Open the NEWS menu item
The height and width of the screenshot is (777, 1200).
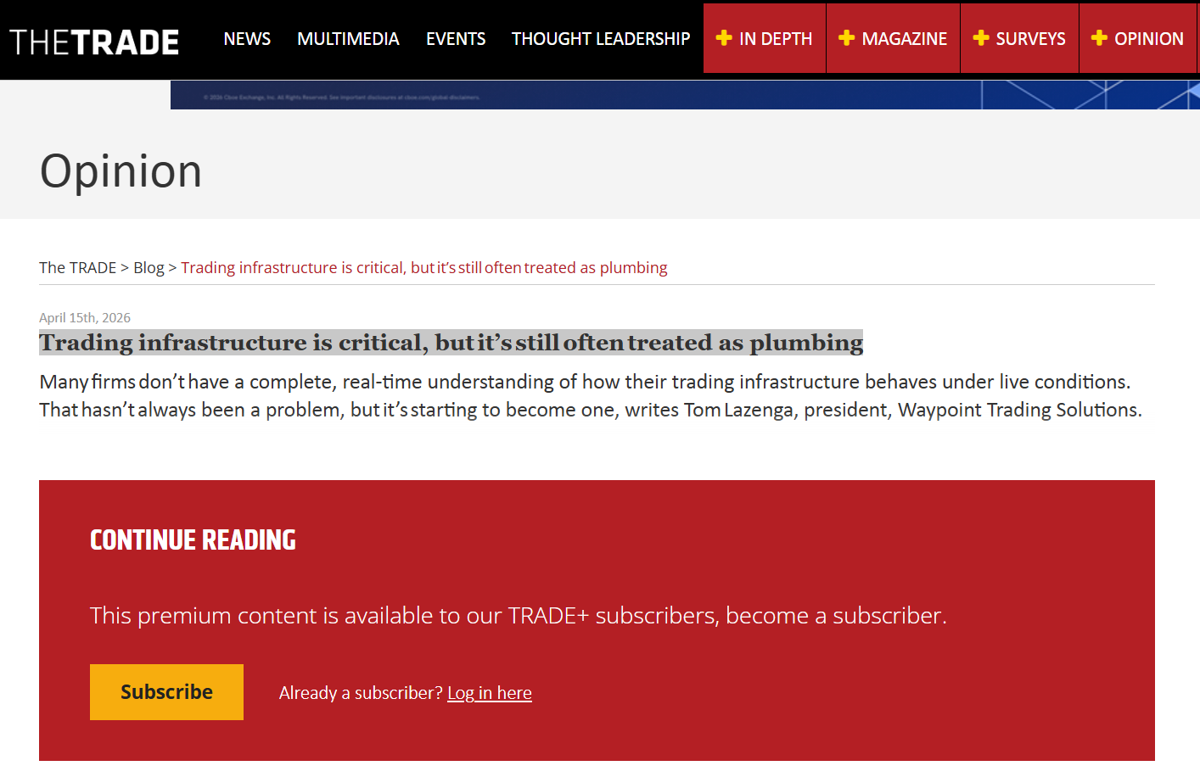(x=247, y=39)
